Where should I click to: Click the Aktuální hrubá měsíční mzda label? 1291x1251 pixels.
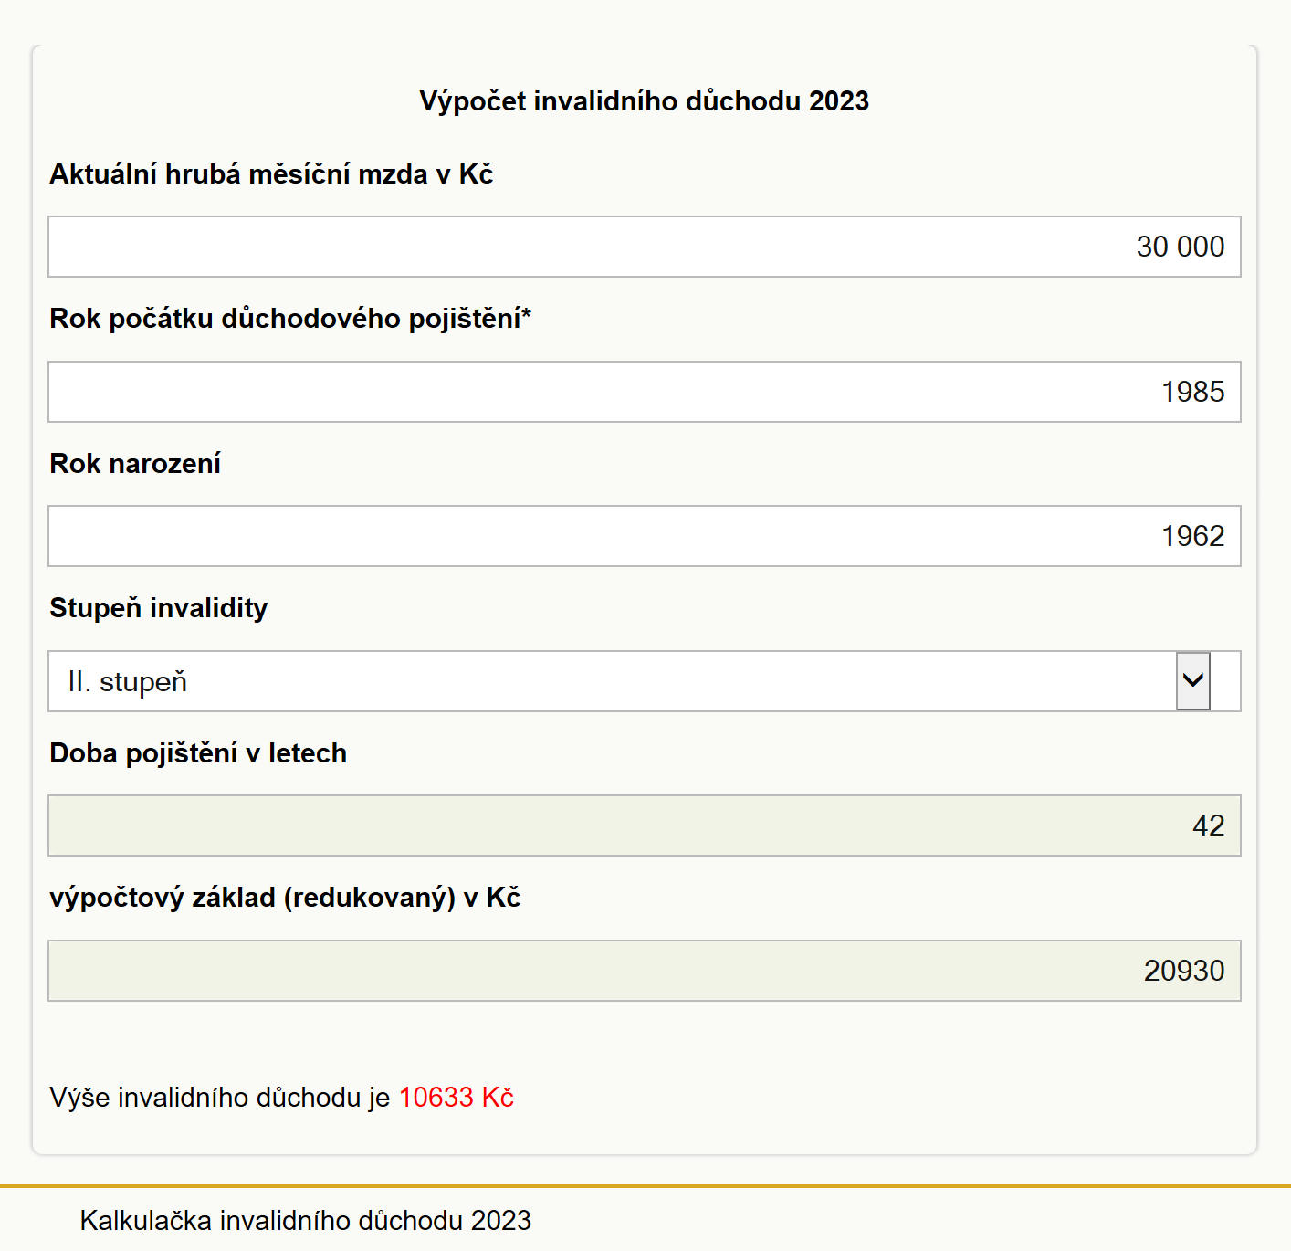click(x=271, y=173)
